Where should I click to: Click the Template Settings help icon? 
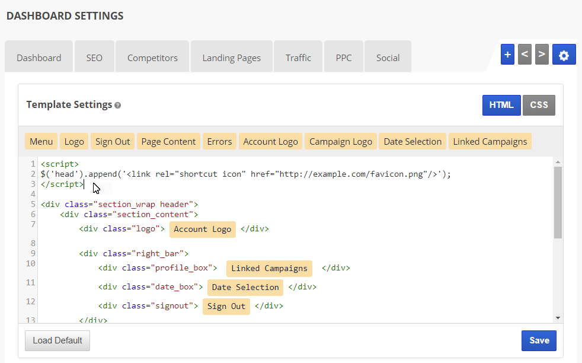click(x=118, y=106)
